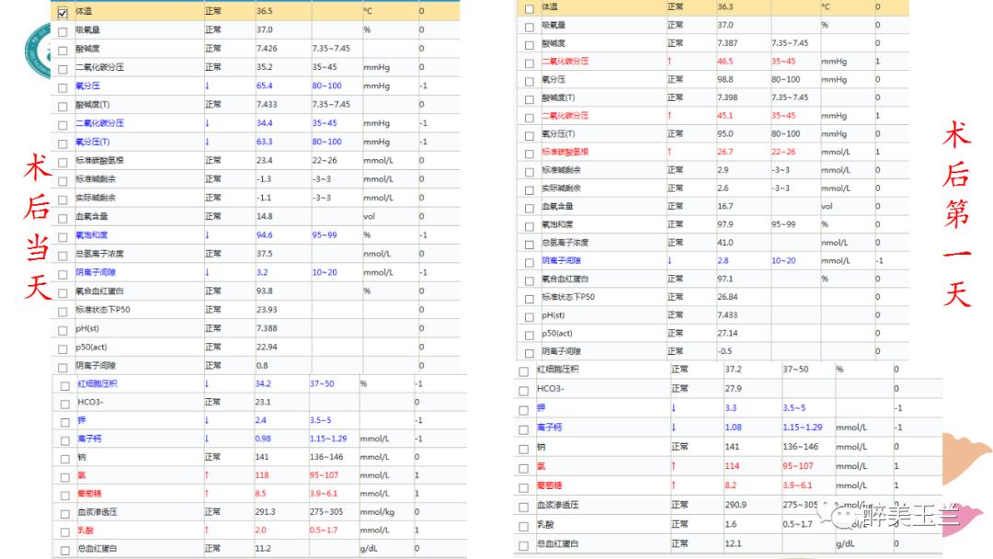
Task: Select 红细胞压积 label with value 37.2
Action: point(558,369)
